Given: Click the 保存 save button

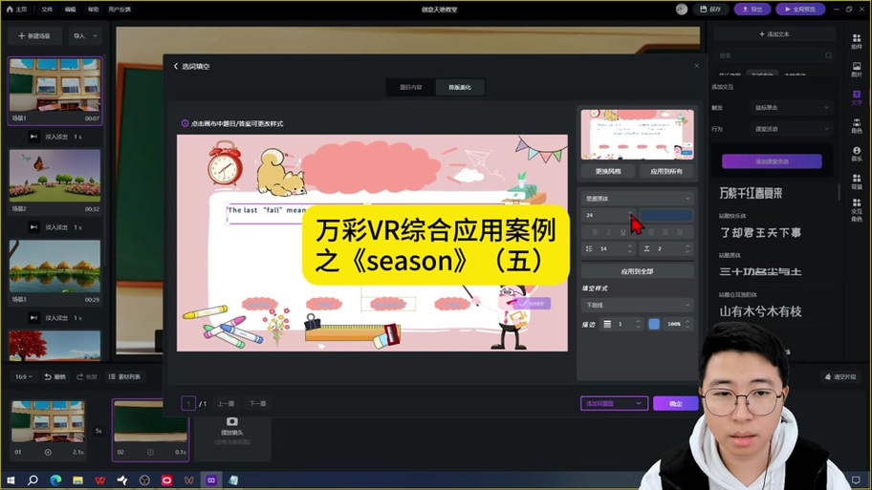Looking at the screenshot, I should coord(710,10).
